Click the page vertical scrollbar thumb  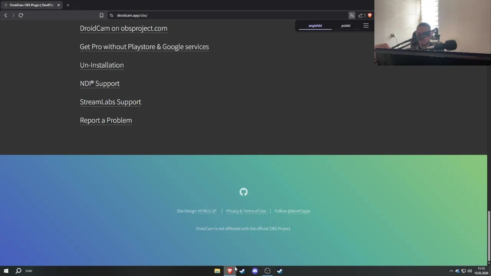[x=489, y=236]
